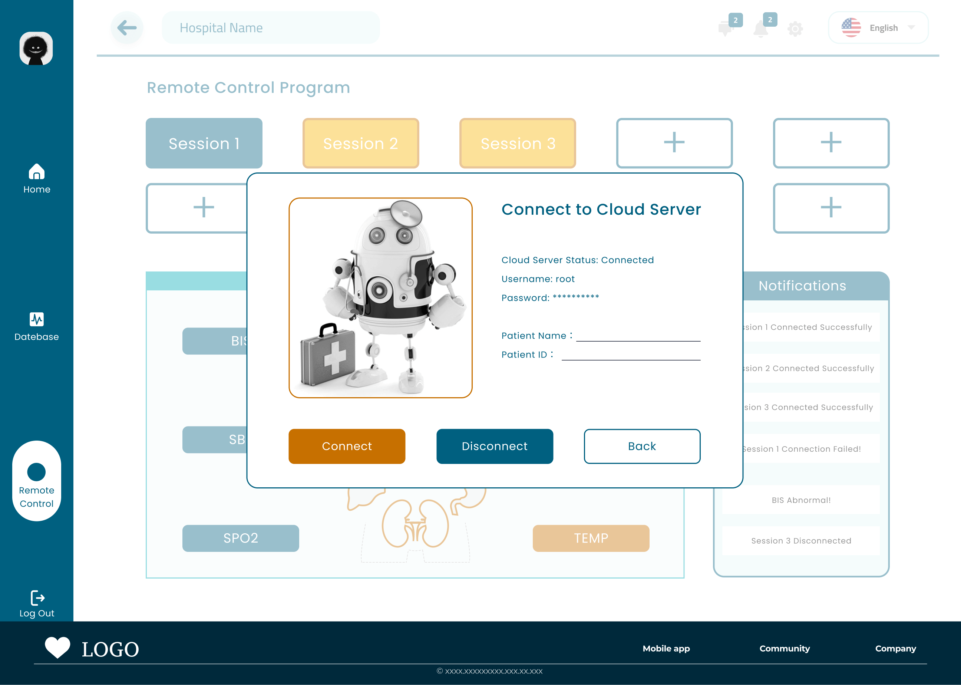Viewport: 961px width, 685px height.
Task: Click the Back button in dialog
Action: tap(642, 446)
